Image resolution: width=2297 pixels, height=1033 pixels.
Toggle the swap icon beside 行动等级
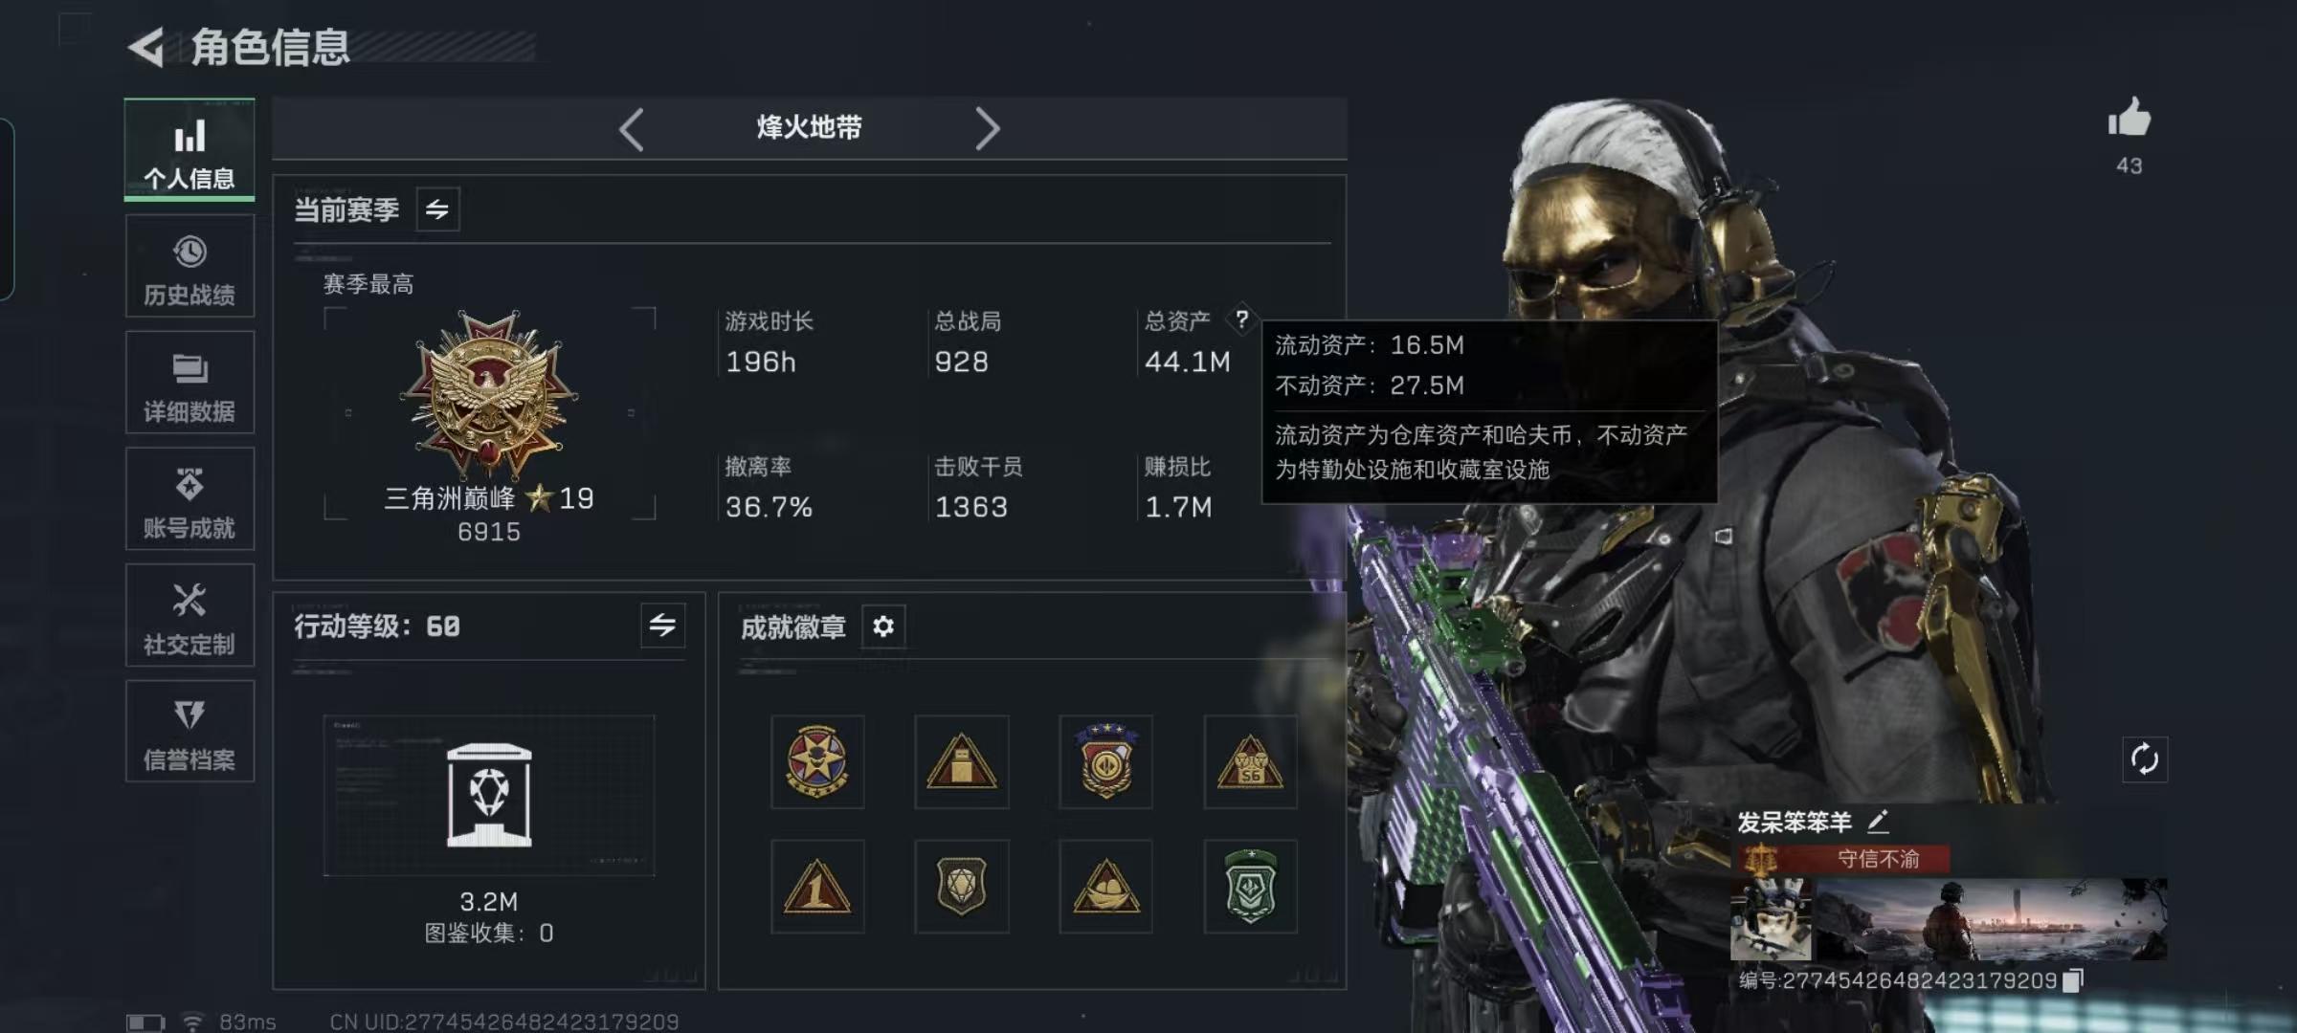pyautogui.click(x=662, y=626)
